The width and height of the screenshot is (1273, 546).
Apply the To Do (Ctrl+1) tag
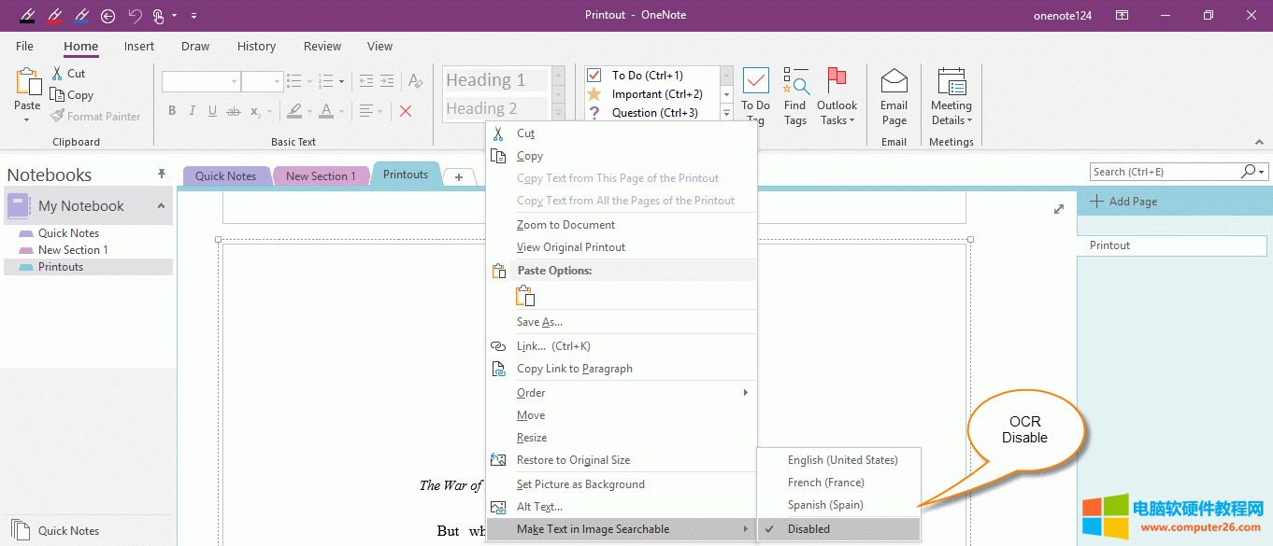tap(647, 75)
